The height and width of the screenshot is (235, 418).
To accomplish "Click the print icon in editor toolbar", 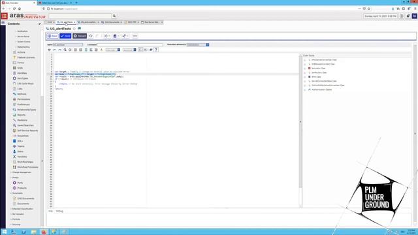I will pos(50,50).
